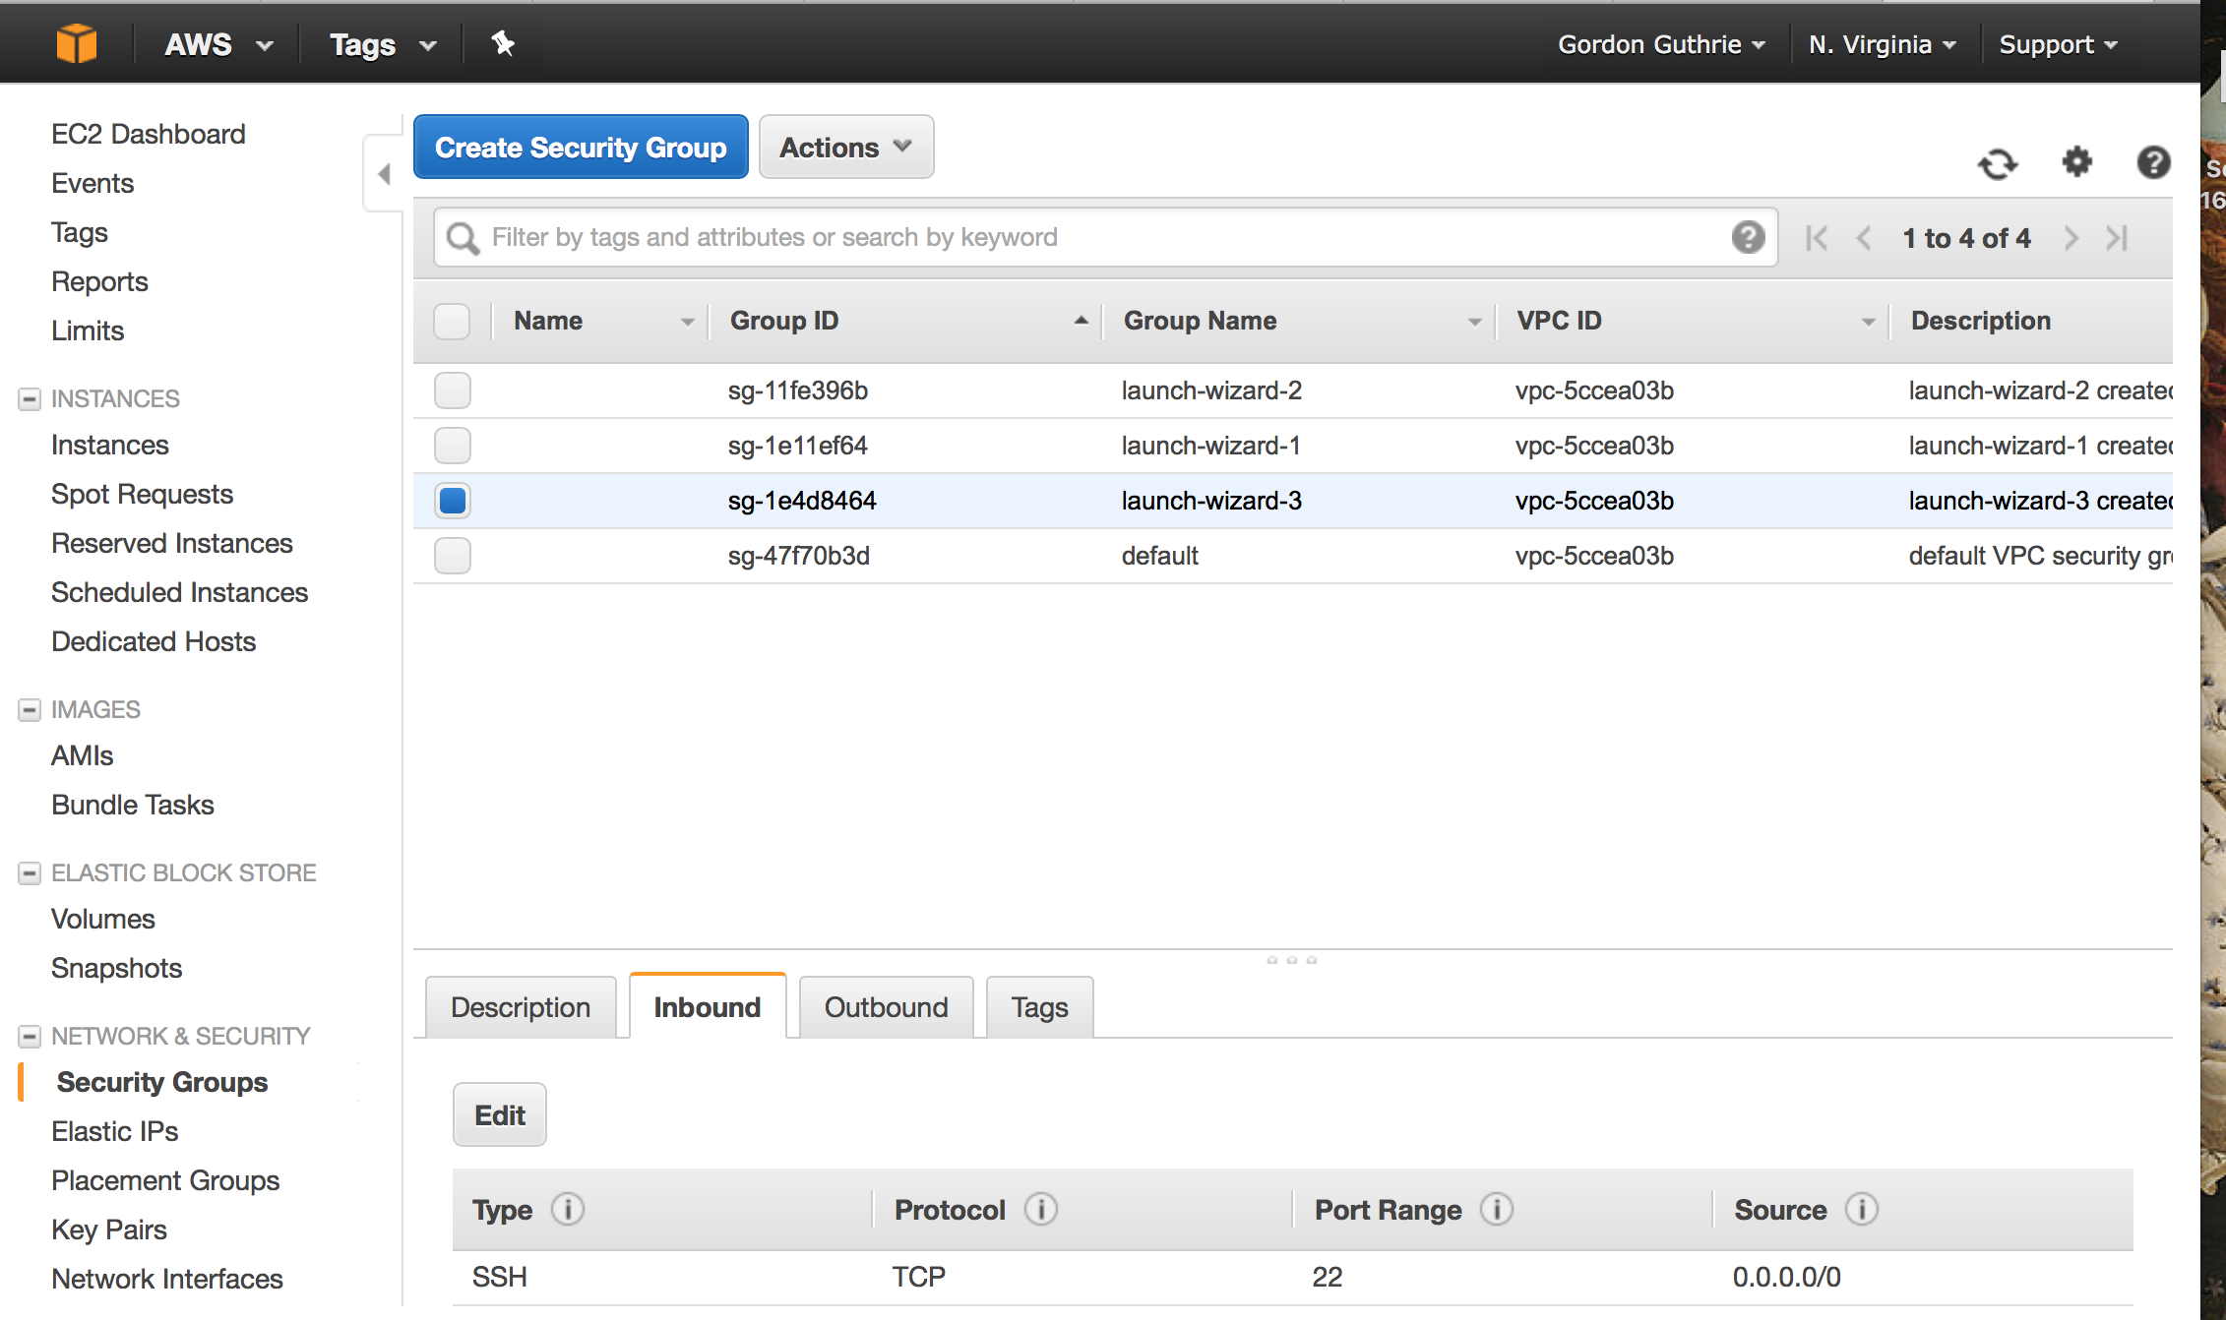Click the Create Security Group button
Screen dimensions: 2226x1320
pyautogui.click(x=581, y=148)
